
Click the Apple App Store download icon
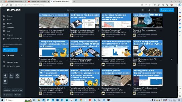pos(5,76)
